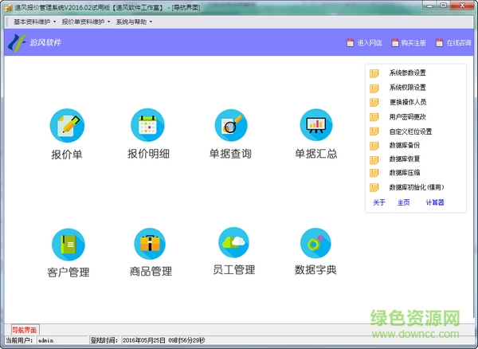Screen dimensions: 478x349
Task: Open the 单据查询 magnifier icon
Action: (x=231, y=125)
